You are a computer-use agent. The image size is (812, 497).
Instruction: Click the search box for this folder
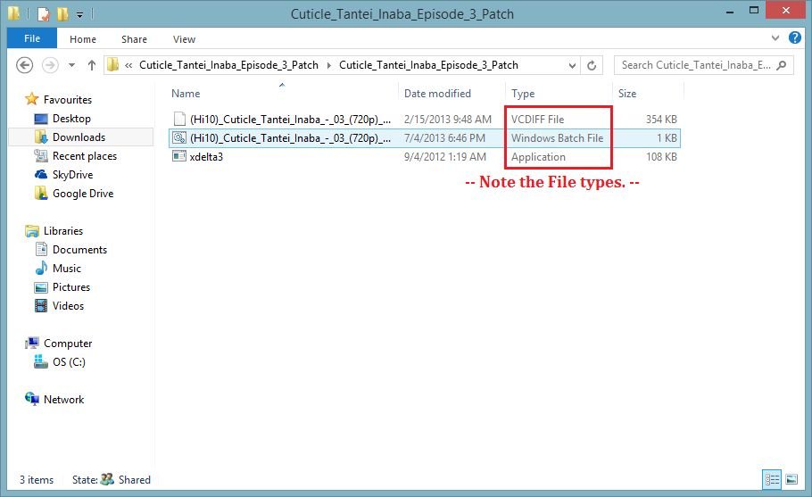point(696,65)
